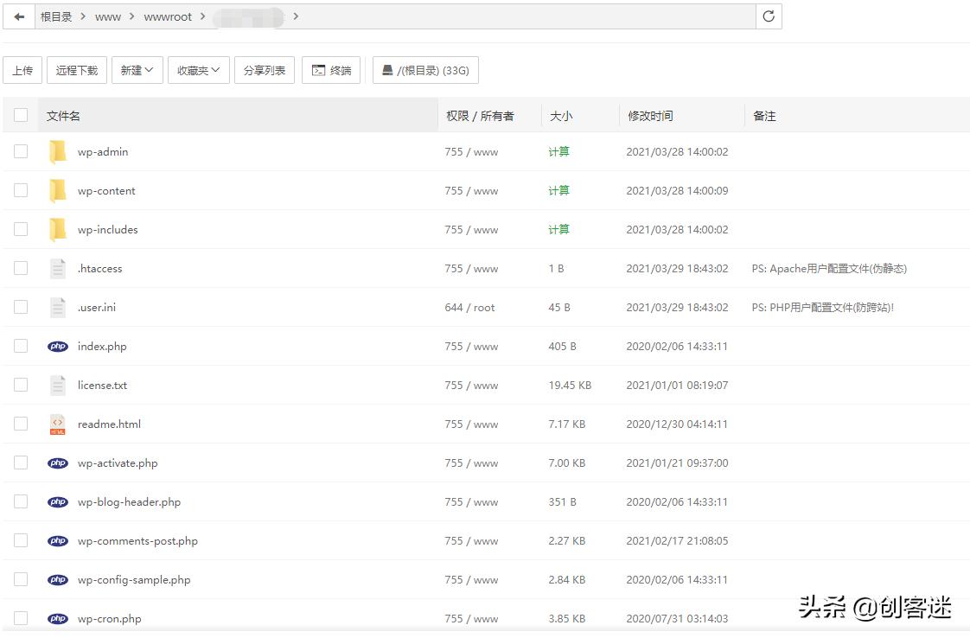Viewport: 970px width, 638px height.
Task: Open the terminal (终端) button
Action: click(331, 71)
